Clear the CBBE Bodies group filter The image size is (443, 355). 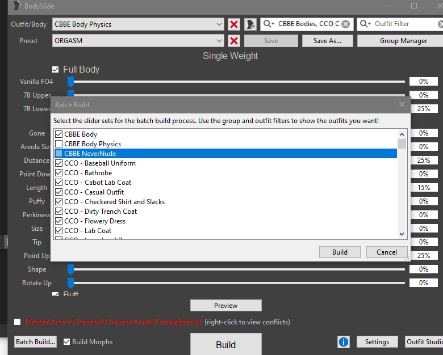(x=345, y=24)
